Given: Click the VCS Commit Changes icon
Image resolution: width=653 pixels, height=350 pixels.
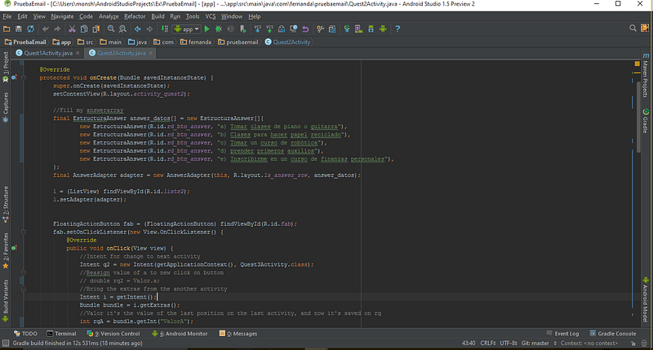Looking at the screenshot, I should 269,29.
